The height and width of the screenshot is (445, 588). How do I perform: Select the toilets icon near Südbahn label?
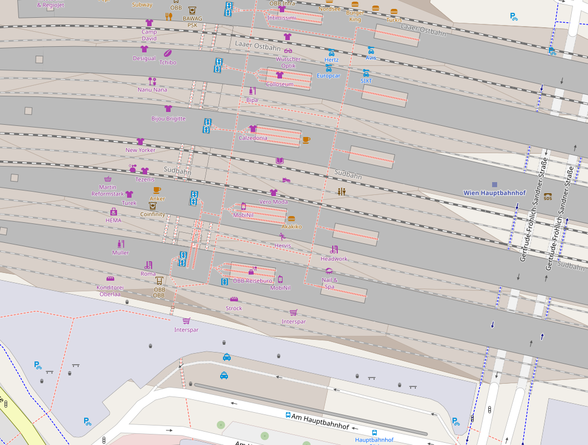342,192
